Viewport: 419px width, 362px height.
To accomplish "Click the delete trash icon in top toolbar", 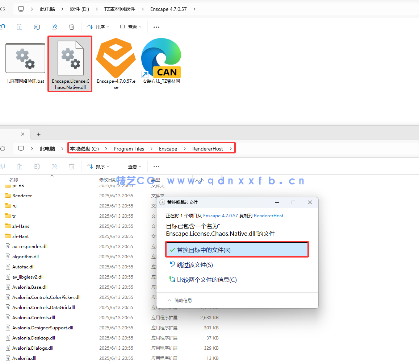I will 72,27.
